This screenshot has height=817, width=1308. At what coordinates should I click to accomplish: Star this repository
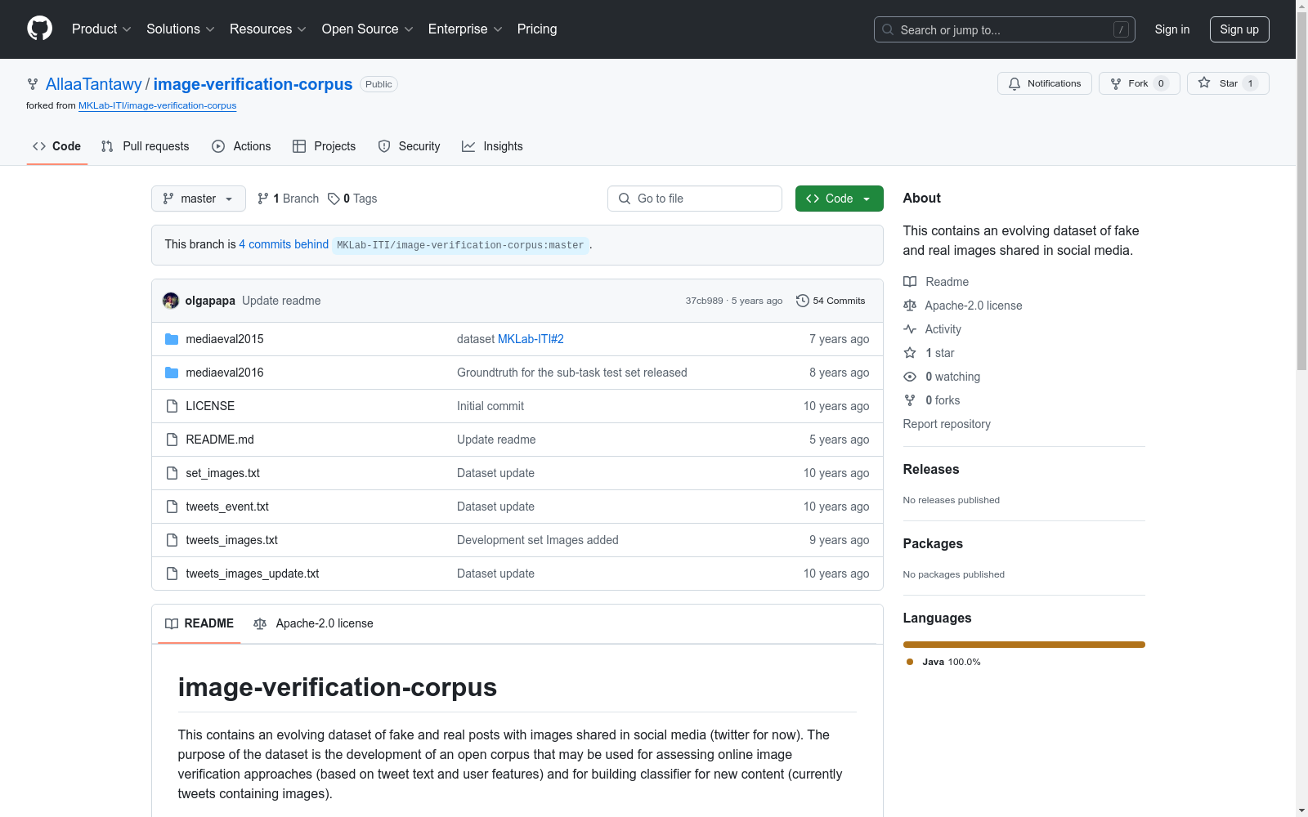pos(1228,83)
